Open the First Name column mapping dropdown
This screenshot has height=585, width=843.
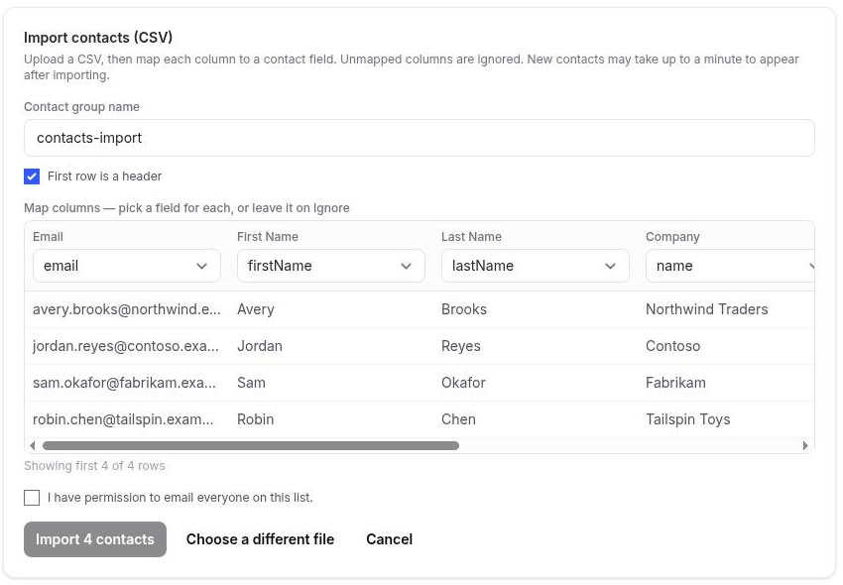(x=331, y=266)
